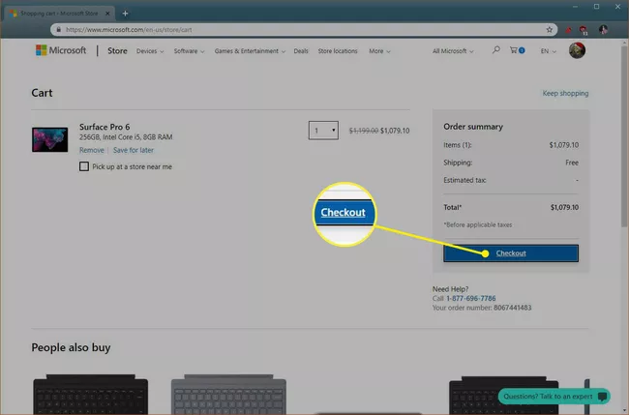
Task: Click the Surface Pro 6 thumbnail image
Action: [49, 139]
